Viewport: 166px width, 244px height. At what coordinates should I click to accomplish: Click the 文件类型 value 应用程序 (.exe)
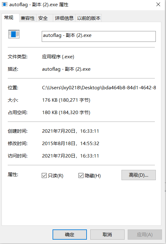click(58, 57)
